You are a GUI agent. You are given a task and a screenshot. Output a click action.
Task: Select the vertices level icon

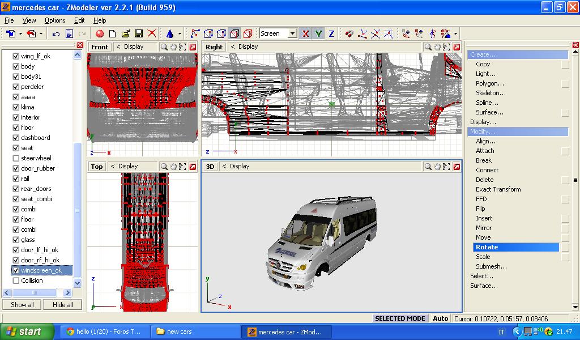point(195,33)
